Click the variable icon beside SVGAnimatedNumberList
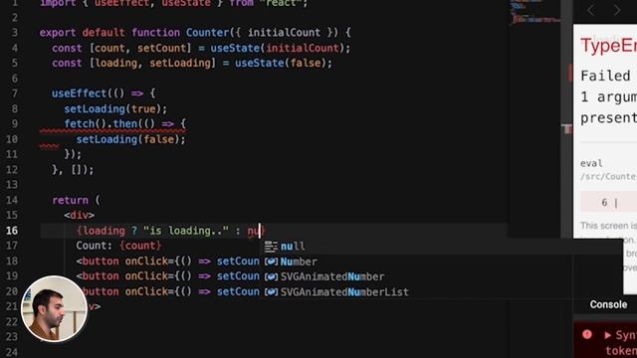The image size is (637, 358). 271,291
